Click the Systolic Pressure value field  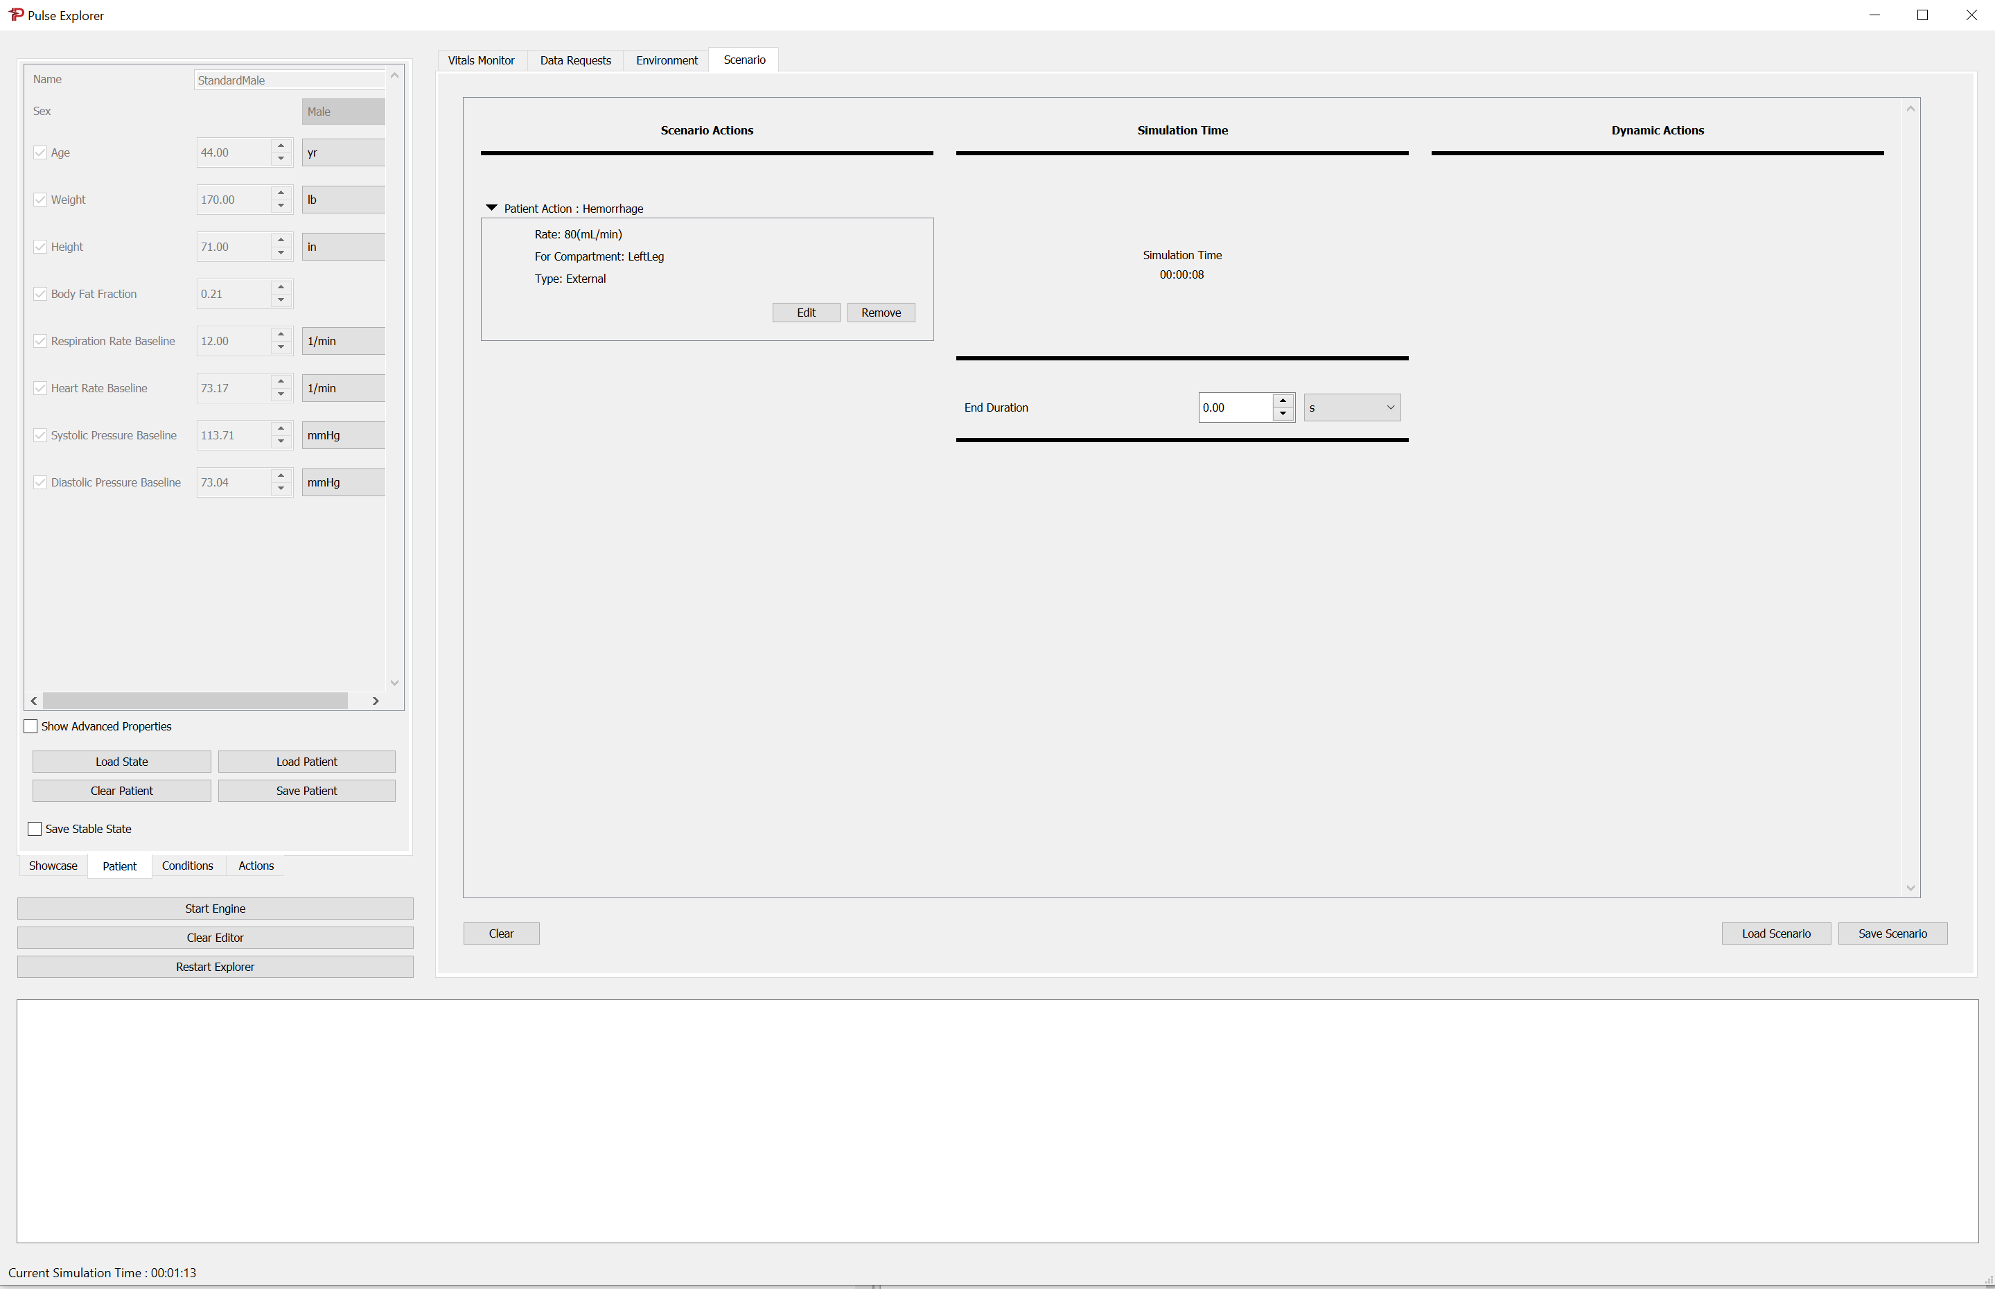[x=234, y=435]
